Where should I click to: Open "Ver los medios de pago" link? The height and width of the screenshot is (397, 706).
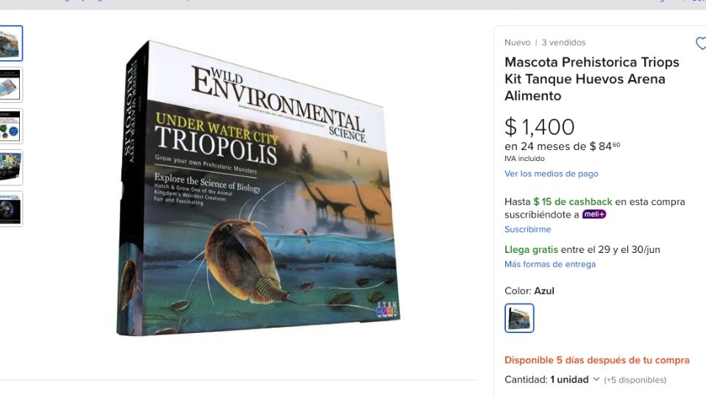pos(551,174)
